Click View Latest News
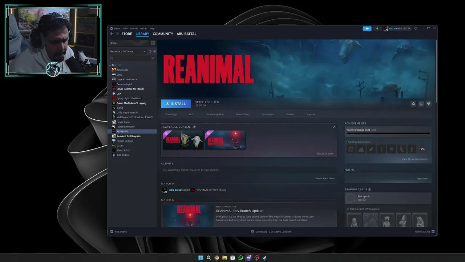Image resolution: width=465 pixels, height=262 pixels. (325, 178)
